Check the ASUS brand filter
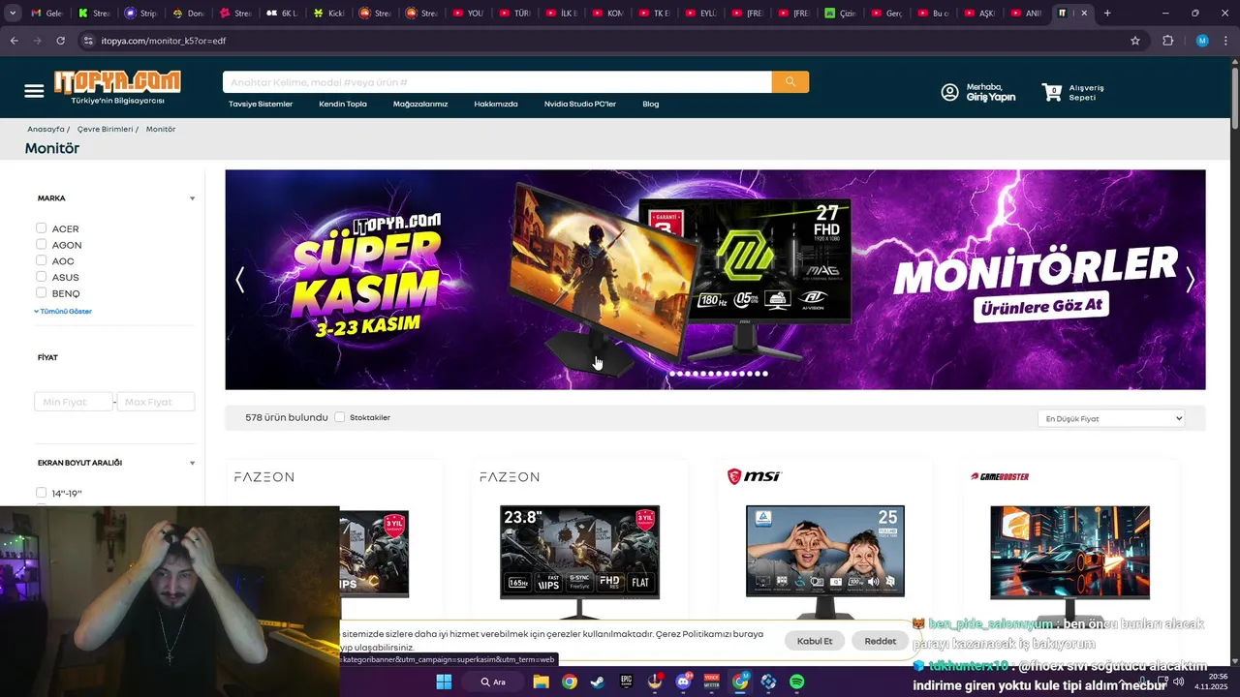This screenshot has height=697, width=1240. click(42, 277)
